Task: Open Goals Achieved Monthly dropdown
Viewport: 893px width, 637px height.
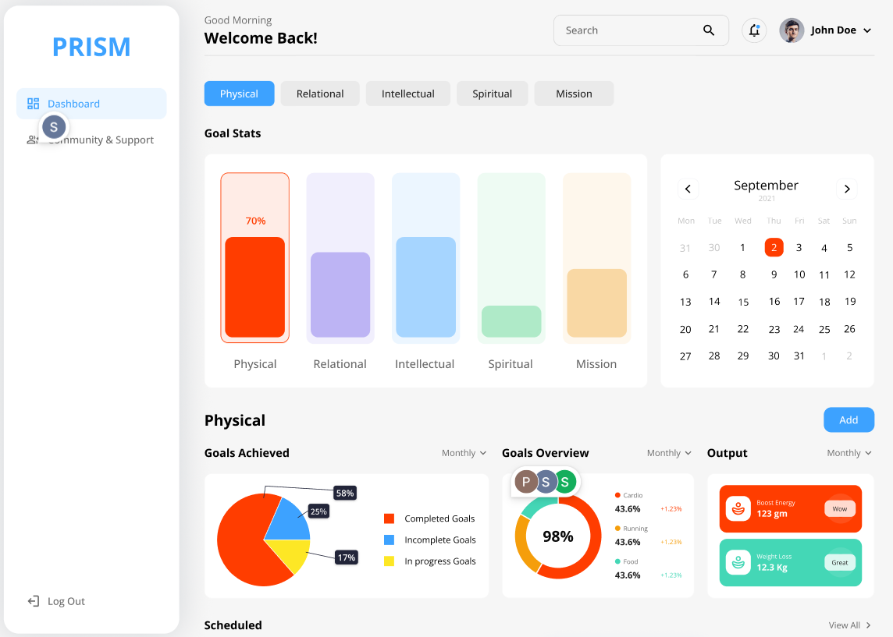Action: (x=464, y=453)
